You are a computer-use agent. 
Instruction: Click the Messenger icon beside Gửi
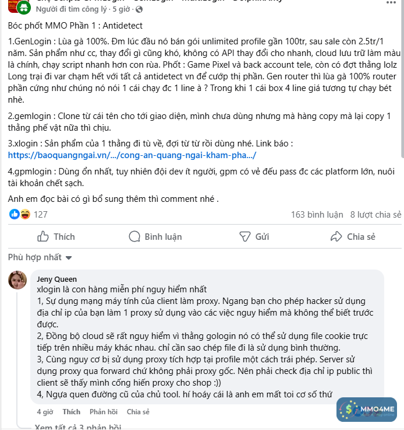coord(245,236)
